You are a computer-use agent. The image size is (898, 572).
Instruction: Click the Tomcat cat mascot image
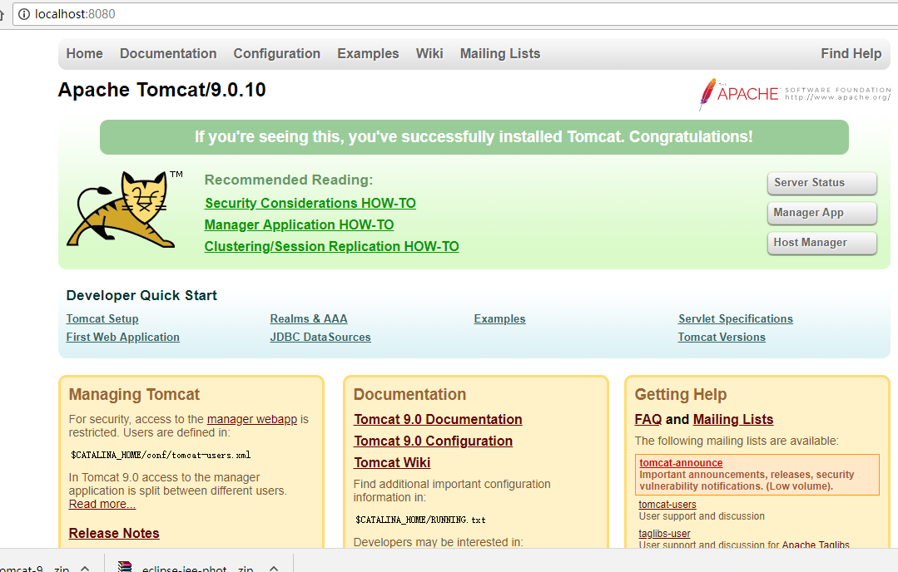(x=122, y=210)
